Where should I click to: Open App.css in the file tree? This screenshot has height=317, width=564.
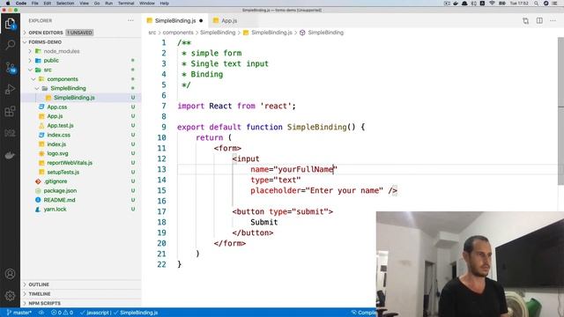[x=56, y=107]
